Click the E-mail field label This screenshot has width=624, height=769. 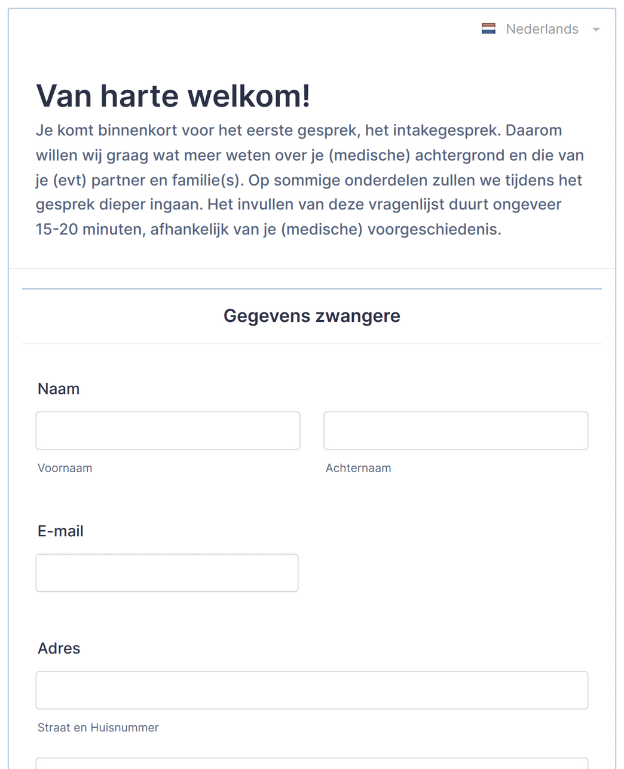coord(60,531)
